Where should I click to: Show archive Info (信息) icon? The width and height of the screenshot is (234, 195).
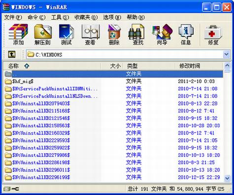(x=186, y=34)
